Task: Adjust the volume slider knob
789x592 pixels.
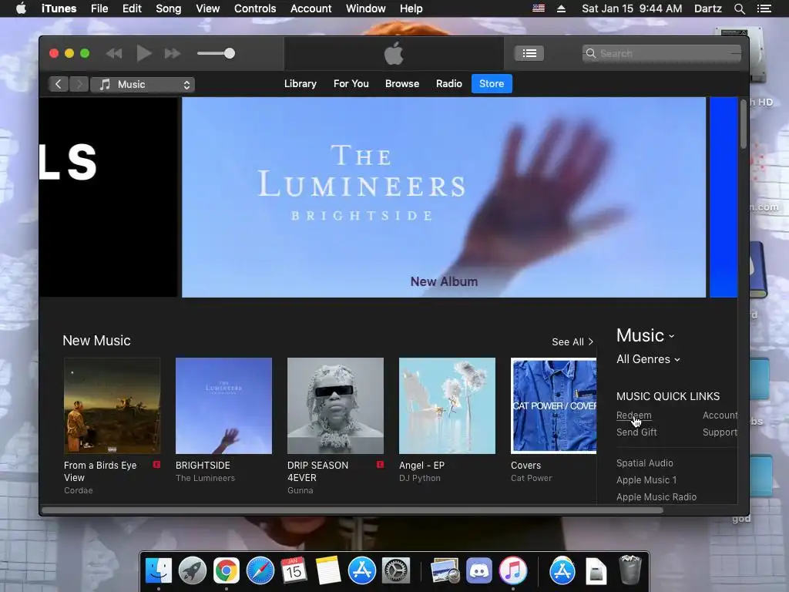Action: click(230, 53)
